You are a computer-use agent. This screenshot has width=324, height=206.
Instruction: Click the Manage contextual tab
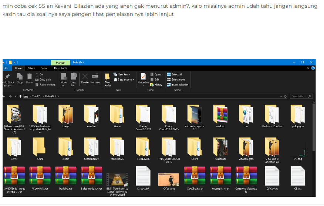[61, 63]
